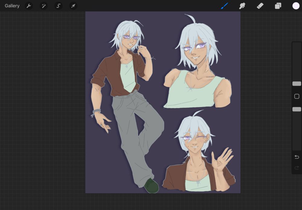Viewport: 302px width, 210px height.
Task: Activate the Selection tool
Action: [x=58, y=6]
